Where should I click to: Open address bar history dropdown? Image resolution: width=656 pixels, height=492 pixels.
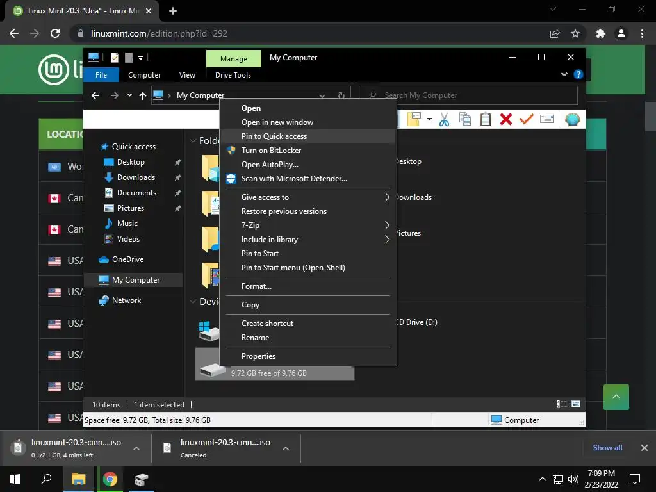point(322,96)
